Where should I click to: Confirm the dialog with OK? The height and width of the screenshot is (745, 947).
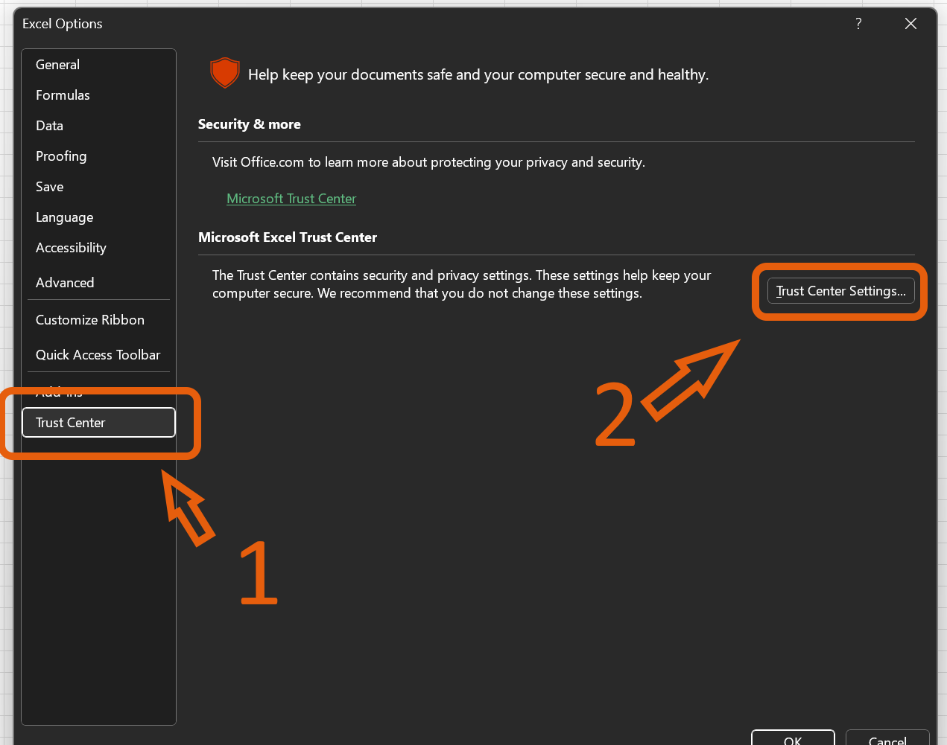coord(793,738)
